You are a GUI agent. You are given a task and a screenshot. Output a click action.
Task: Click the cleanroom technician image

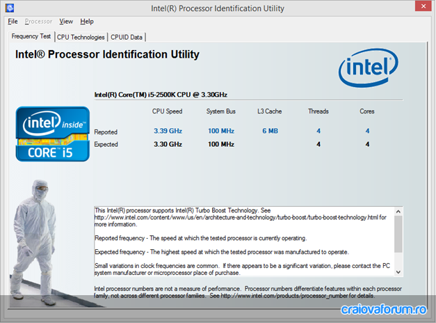coord(34,242)
